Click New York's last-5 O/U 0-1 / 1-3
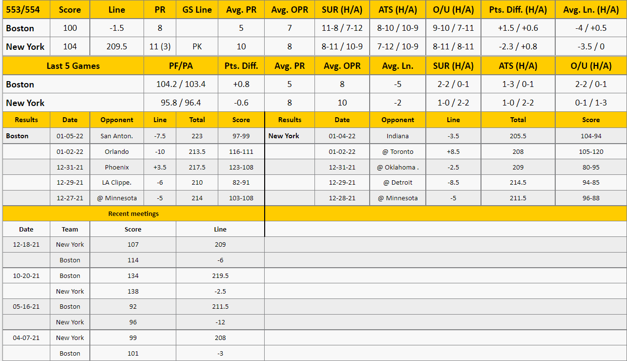Image resolution: width=627 pixels, height=361 pixels. 591,103
